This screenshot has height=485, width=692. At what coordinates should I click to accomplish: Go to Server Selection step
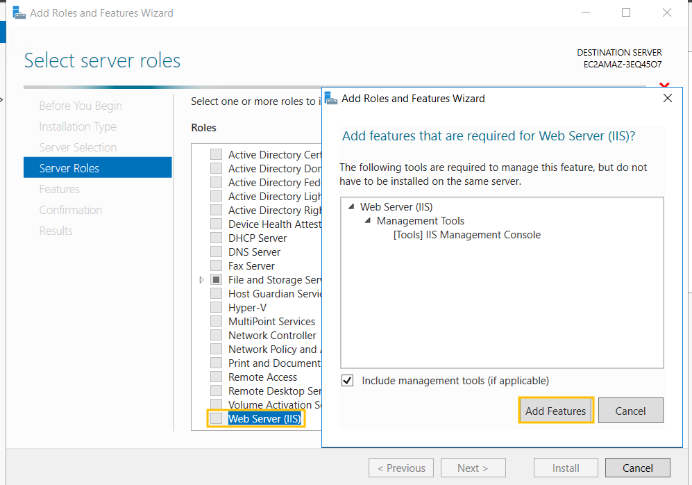[78, 147]
